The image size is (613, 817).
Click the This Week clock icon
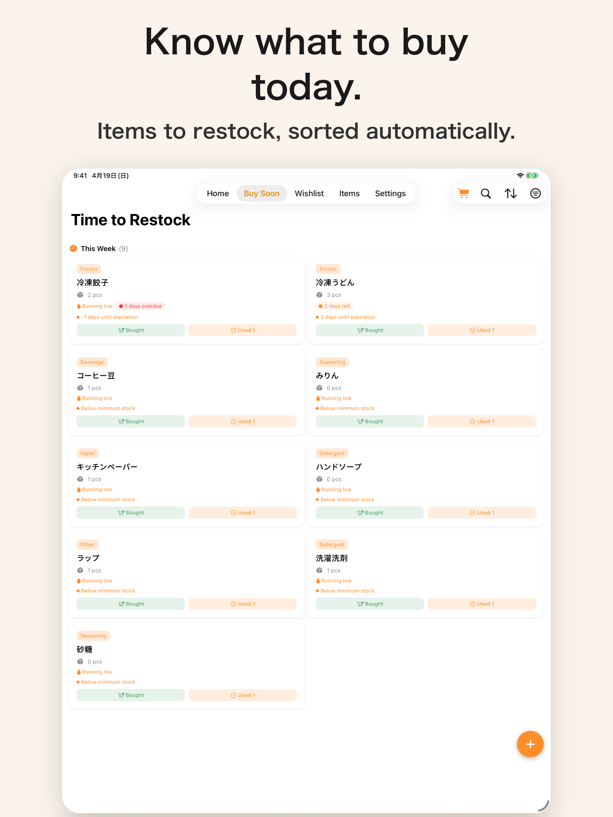pos(74,248)
